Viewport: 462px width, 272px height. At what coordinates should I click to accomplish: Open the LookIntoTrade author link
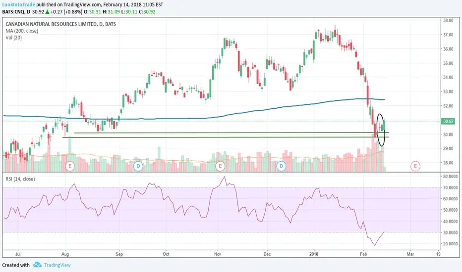tap(18, 5)
